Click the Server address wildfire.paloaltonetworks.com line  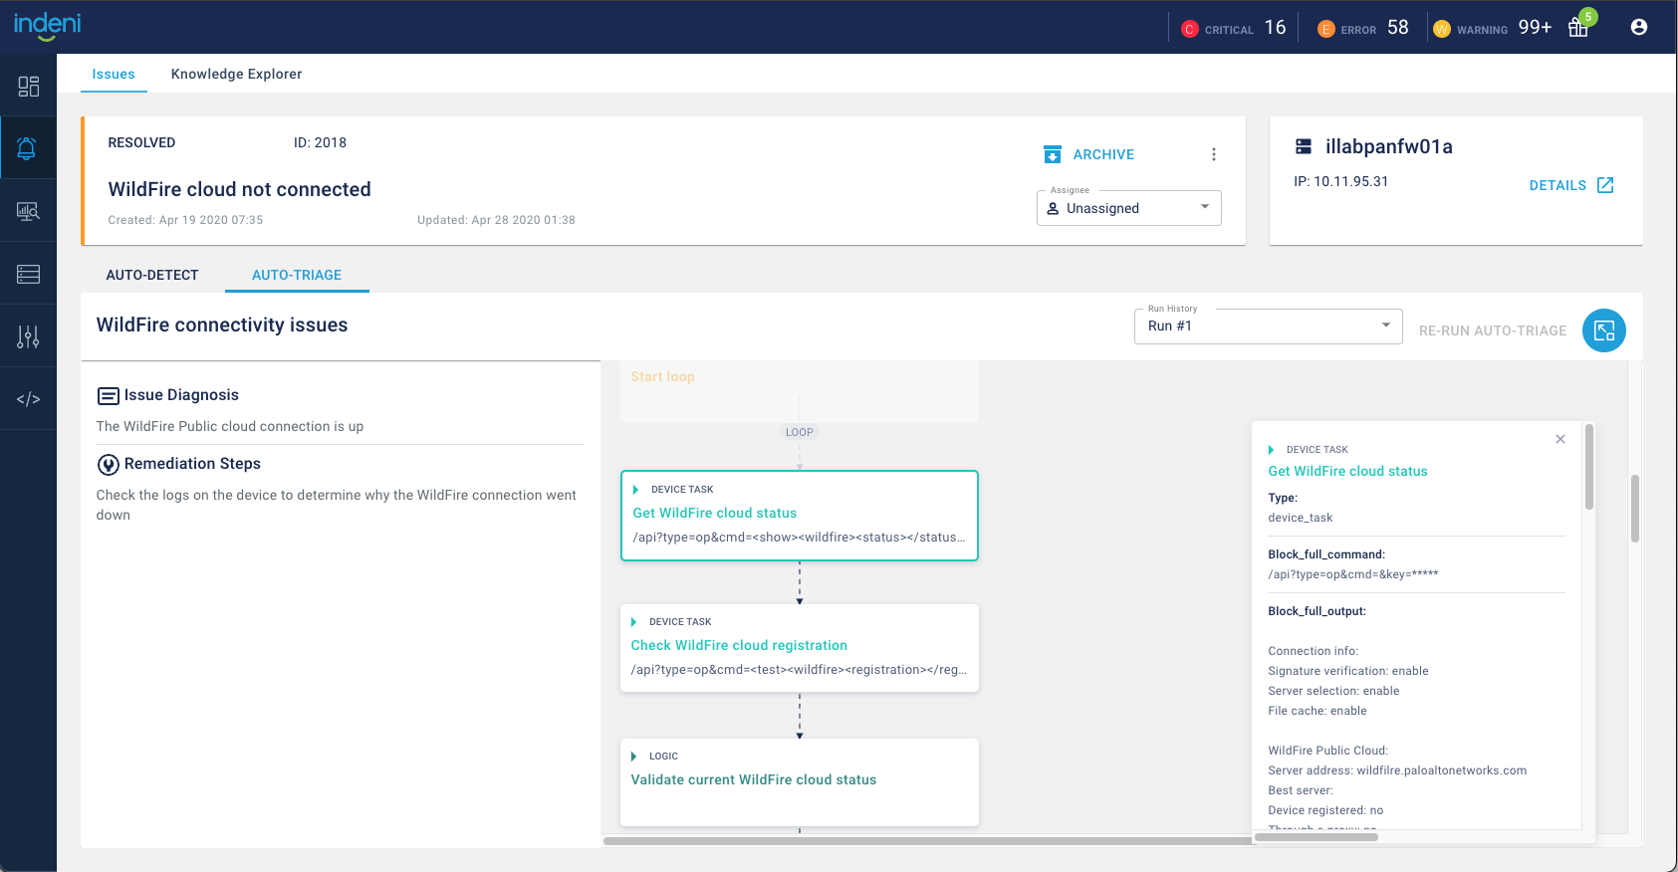pyautogui.click(x=1397, y=770)
